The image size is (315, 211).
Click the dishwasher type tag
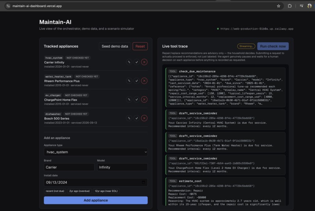point(53,114)
